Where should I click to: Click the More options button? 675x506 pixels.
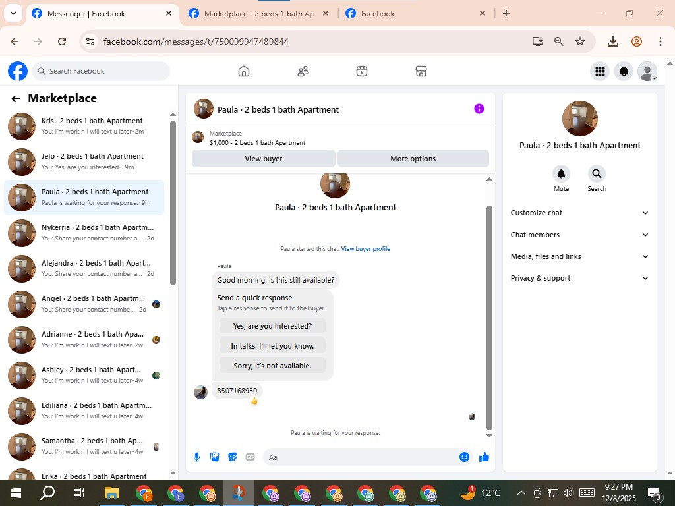[x=413, y=159]
